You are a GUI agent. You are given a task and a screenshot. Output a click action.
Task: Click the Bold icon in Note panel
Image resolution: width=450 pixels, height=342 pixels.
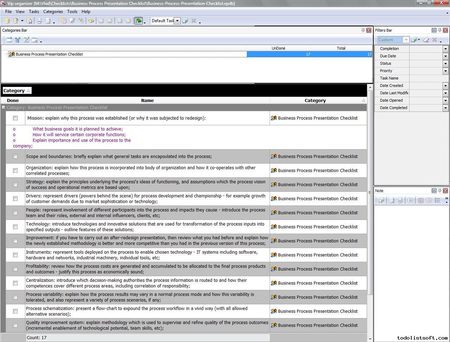tap(410, 201)
